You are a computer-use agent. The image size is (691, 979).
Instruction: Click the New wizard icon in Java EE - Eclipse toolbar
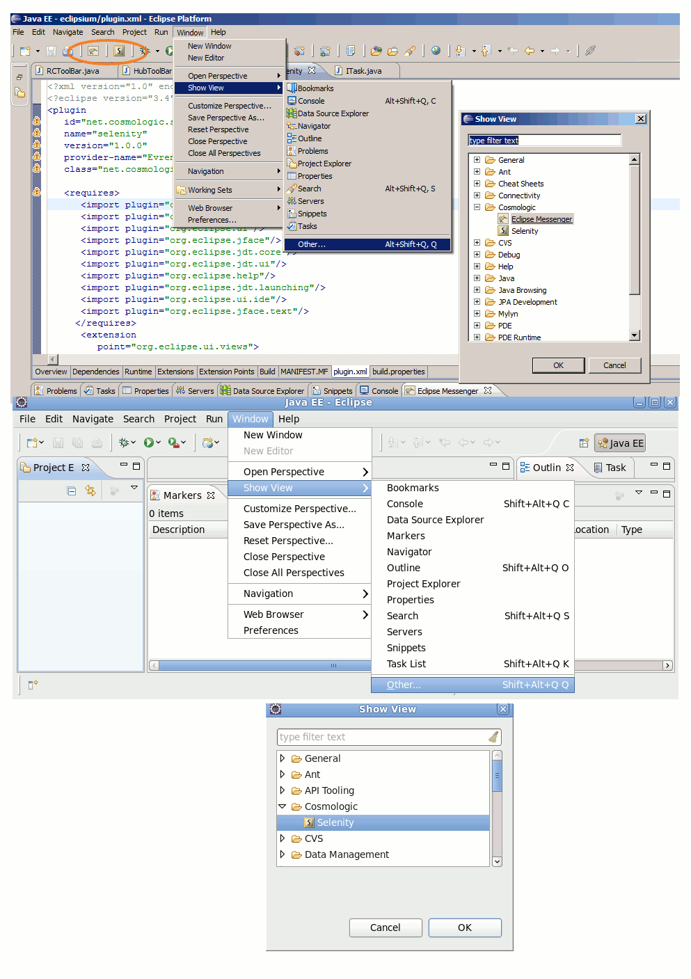tap(32, 443)
